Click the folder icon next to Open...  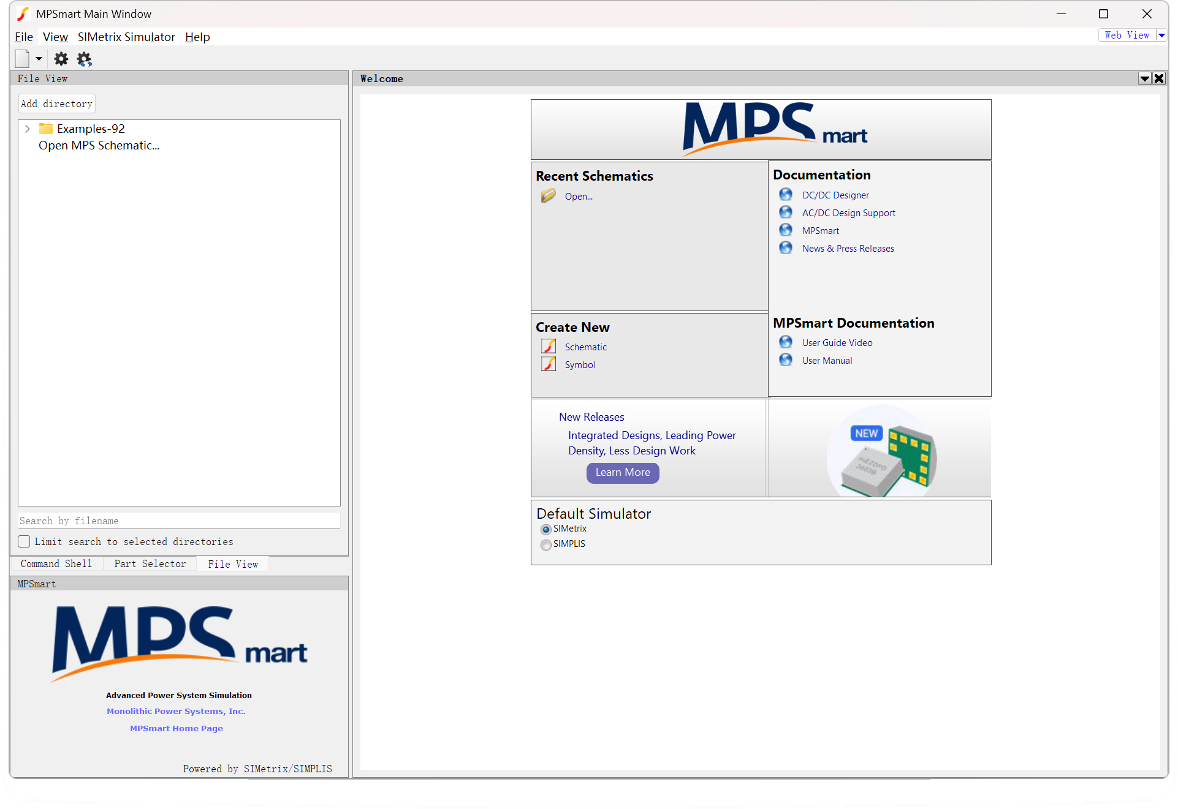click(x=549, y=196)
